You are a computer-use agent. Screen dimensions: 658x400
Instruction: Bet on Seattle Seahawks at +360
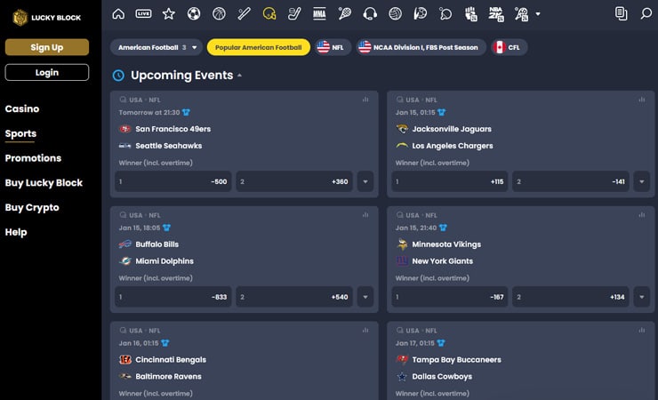[294, 181]
